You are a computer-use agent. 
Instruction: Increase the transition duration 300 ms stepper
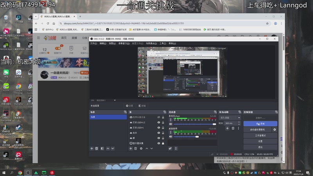coord(239,122)
